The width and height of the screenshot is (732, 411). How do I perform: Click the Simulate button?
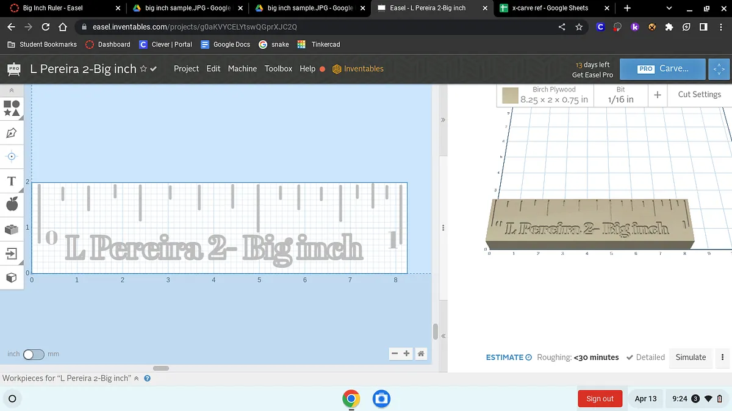pos(691,357)
